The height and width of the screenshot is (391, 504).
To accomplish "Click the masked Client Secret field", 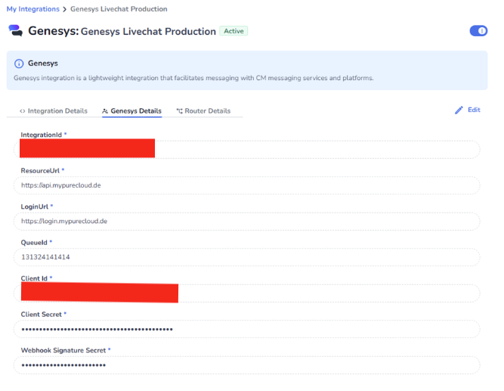I will pos(246,329).
